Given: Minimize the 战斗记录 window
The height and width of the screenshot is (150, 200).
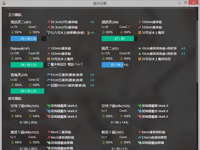Looking at the screenshot, I should [x=180, y=3].
